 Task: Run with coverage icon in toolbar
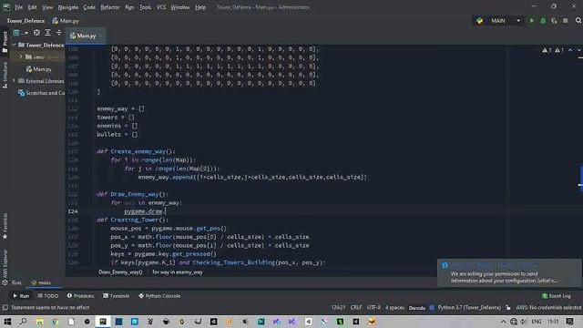[554, 21]
